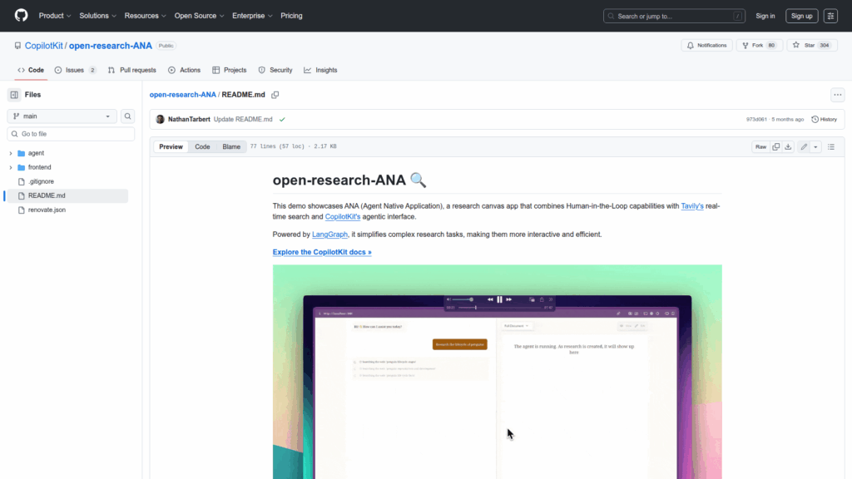
Task: Switch to the Code tab
Action: 31,70
